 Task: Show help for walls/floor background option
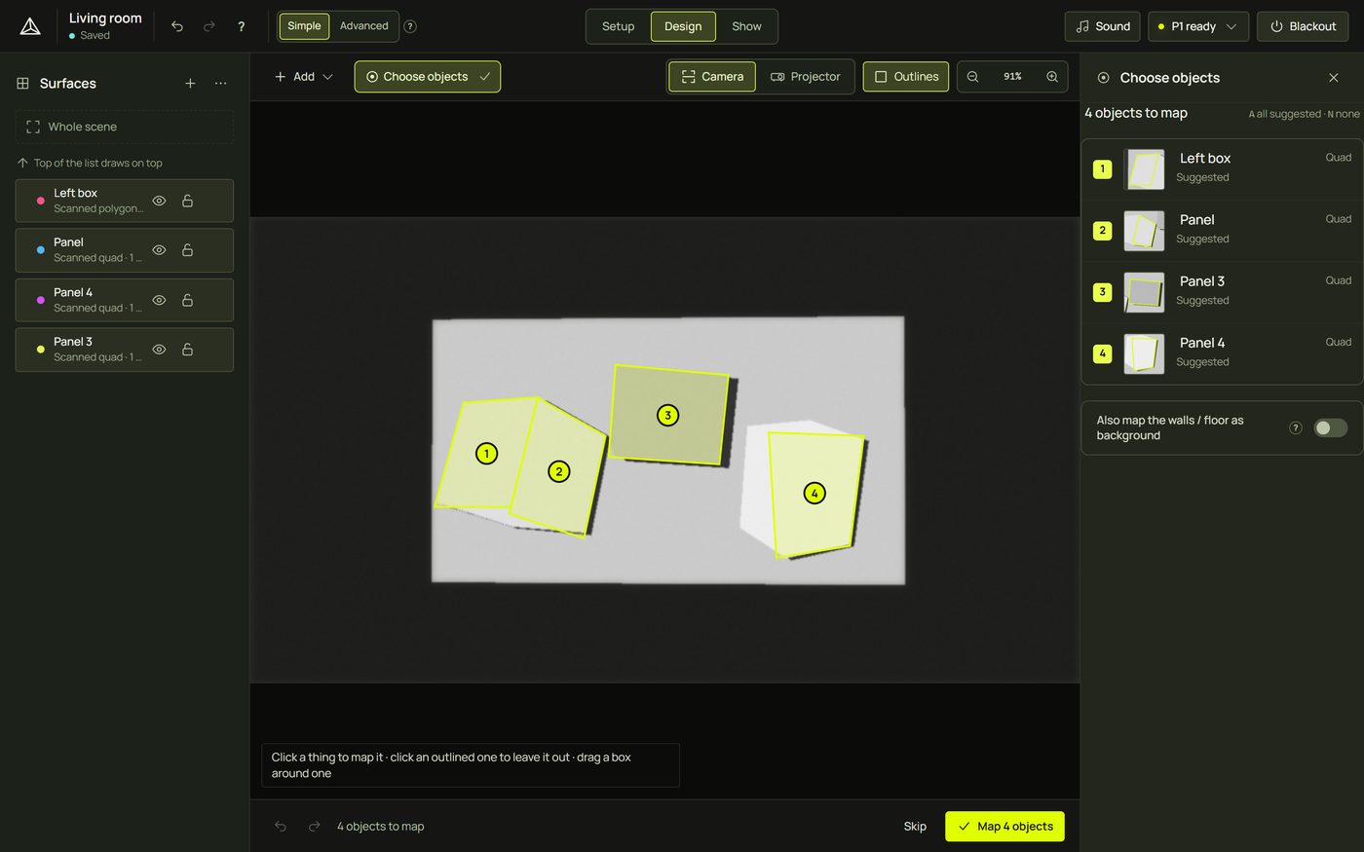tap(1296, 427)
